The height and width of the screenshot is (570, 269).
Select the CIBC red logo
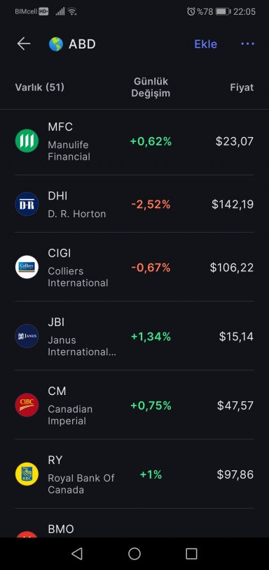click(x=27, y=405)
